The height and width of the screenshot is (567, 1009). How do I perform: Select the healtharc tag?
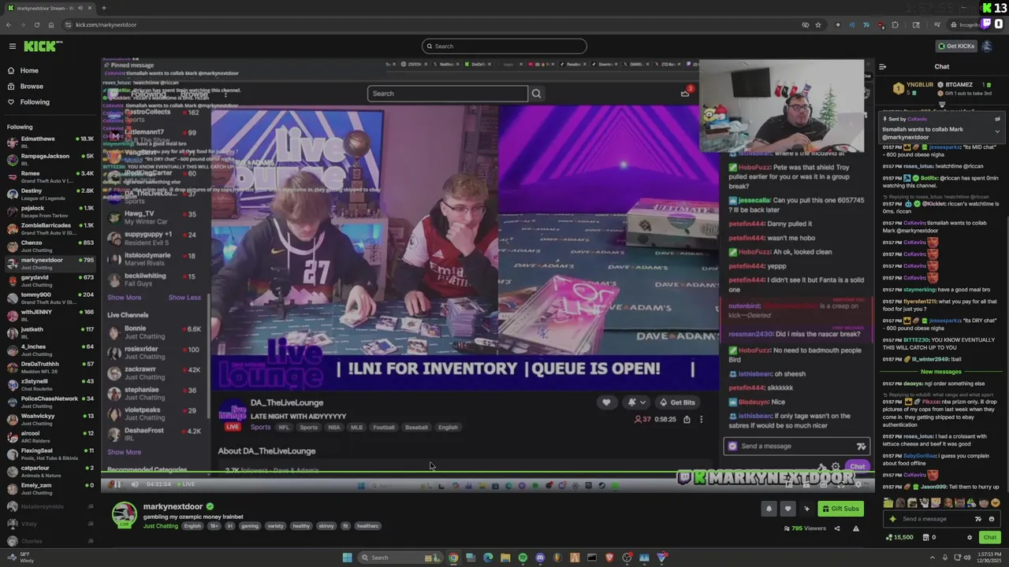tap(368, 526)
